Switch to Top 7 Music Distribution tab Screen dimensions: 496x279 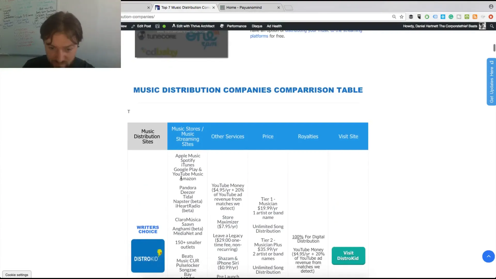click(x=185, y=7)
